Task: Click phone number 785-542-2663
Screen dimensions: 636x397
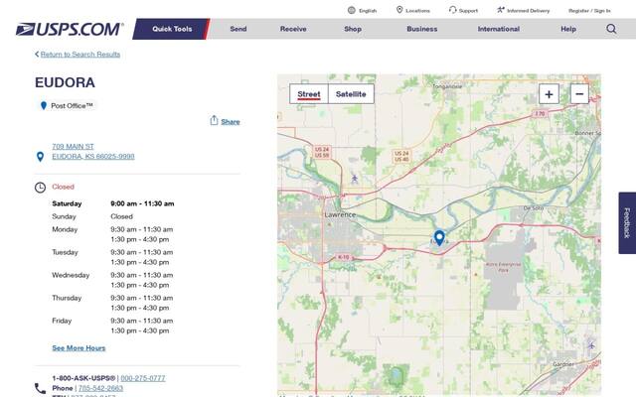Action: point(100,388)
